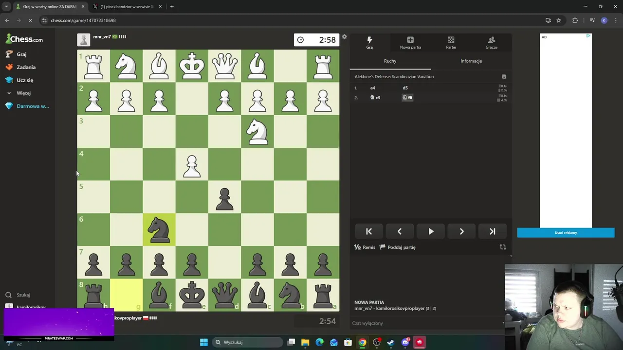Click the Wyszukaj taskbar search box
The image size is (623, 350).
[x=247, y=342]
